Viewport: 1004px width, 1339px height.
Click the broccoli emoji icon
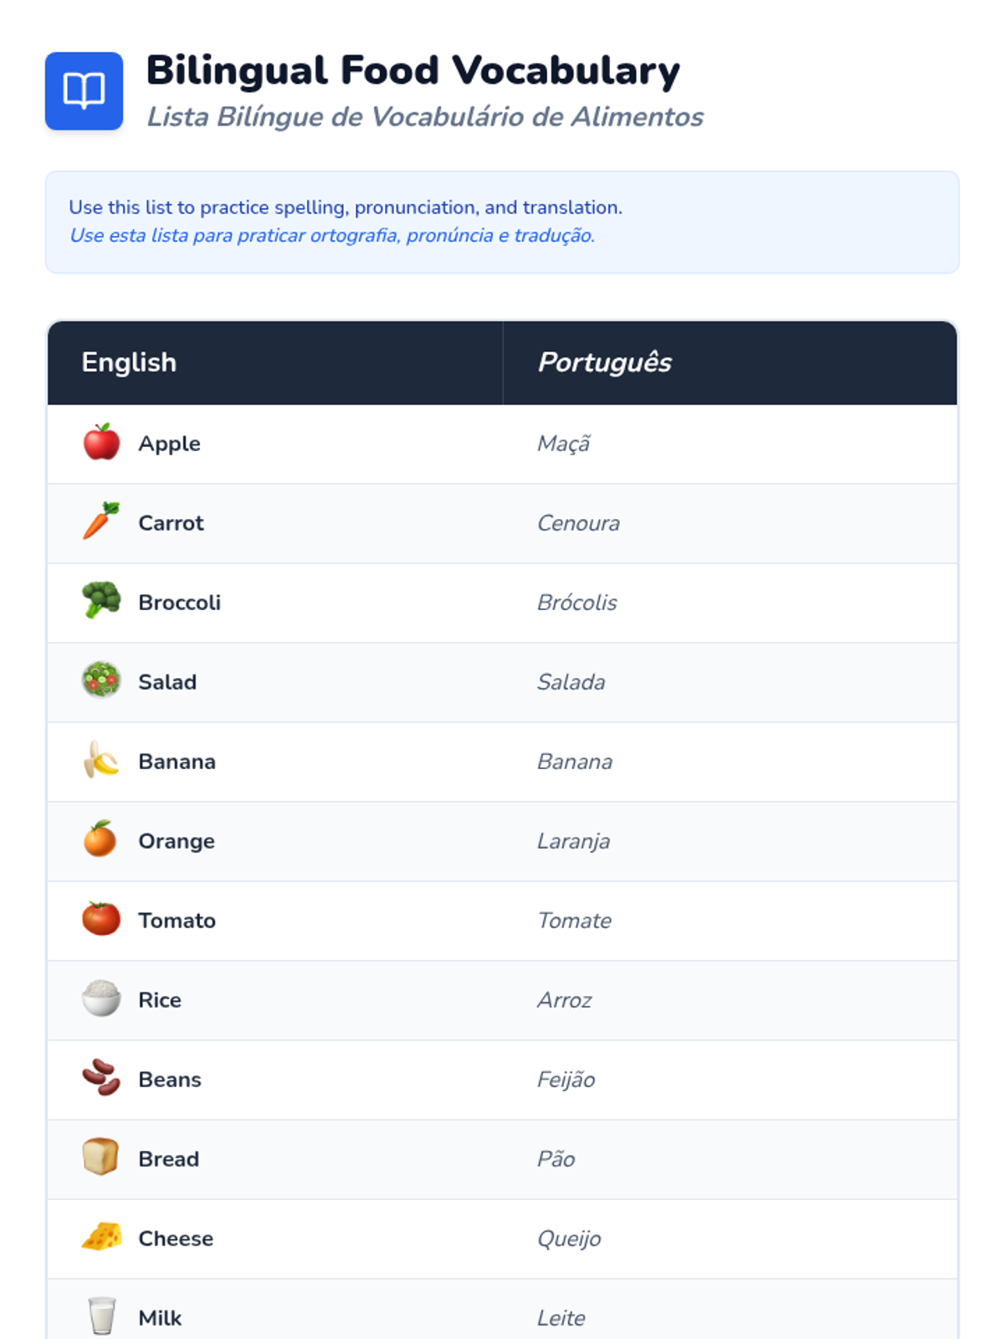click(x=101, y=601)
